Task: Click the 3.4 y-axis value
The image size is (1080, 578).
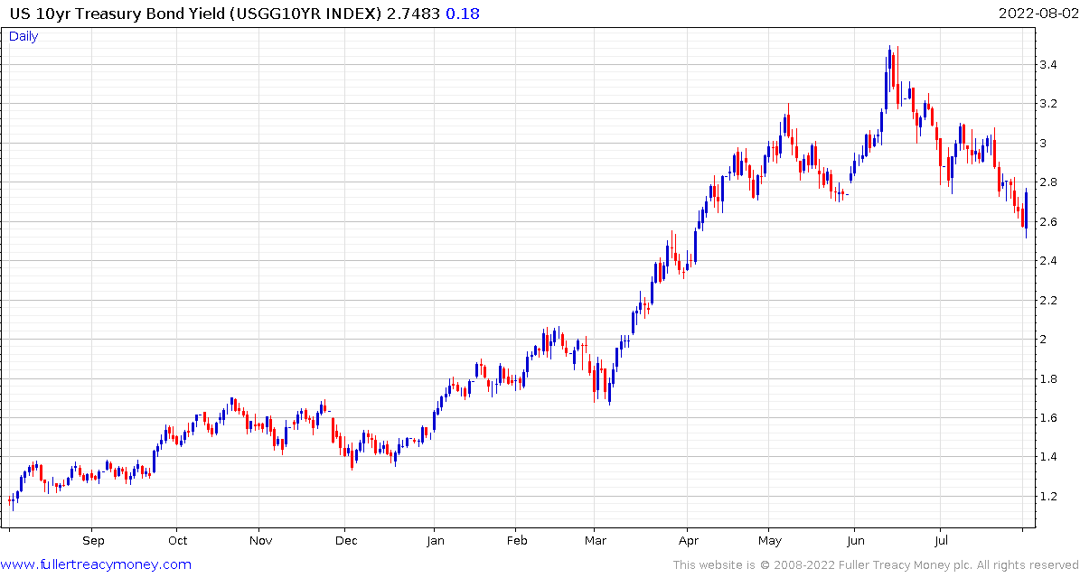Action: [x=1048, y=65]
